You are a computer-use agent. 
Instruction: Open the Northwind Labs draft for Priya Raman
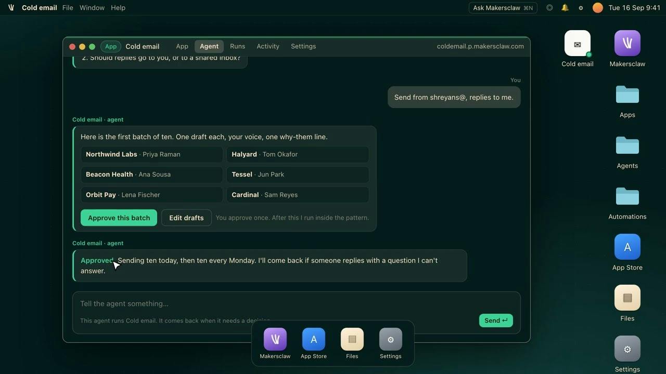[x=152, y=154]
